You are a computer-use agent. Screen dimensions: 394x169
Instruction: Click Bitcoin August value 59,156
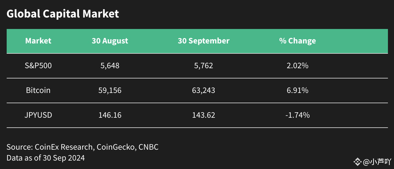click(110, 91)
